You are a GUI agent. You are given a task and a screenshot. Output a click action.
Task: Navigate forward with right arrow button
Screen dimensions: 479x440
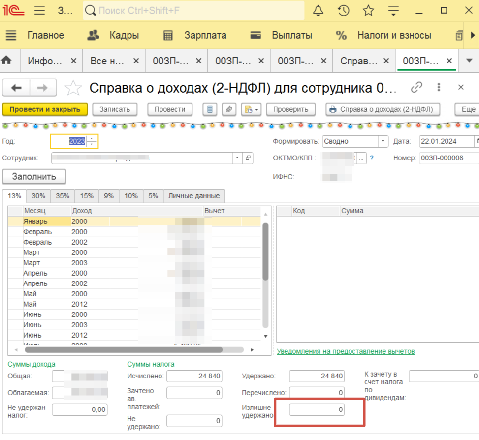[x=42, y=88]
